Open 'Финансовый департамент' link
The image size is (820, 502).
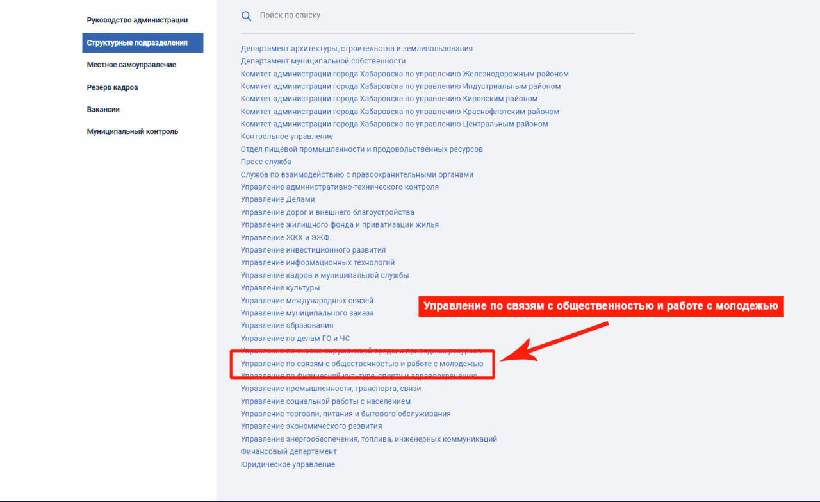tap(289, 451)
